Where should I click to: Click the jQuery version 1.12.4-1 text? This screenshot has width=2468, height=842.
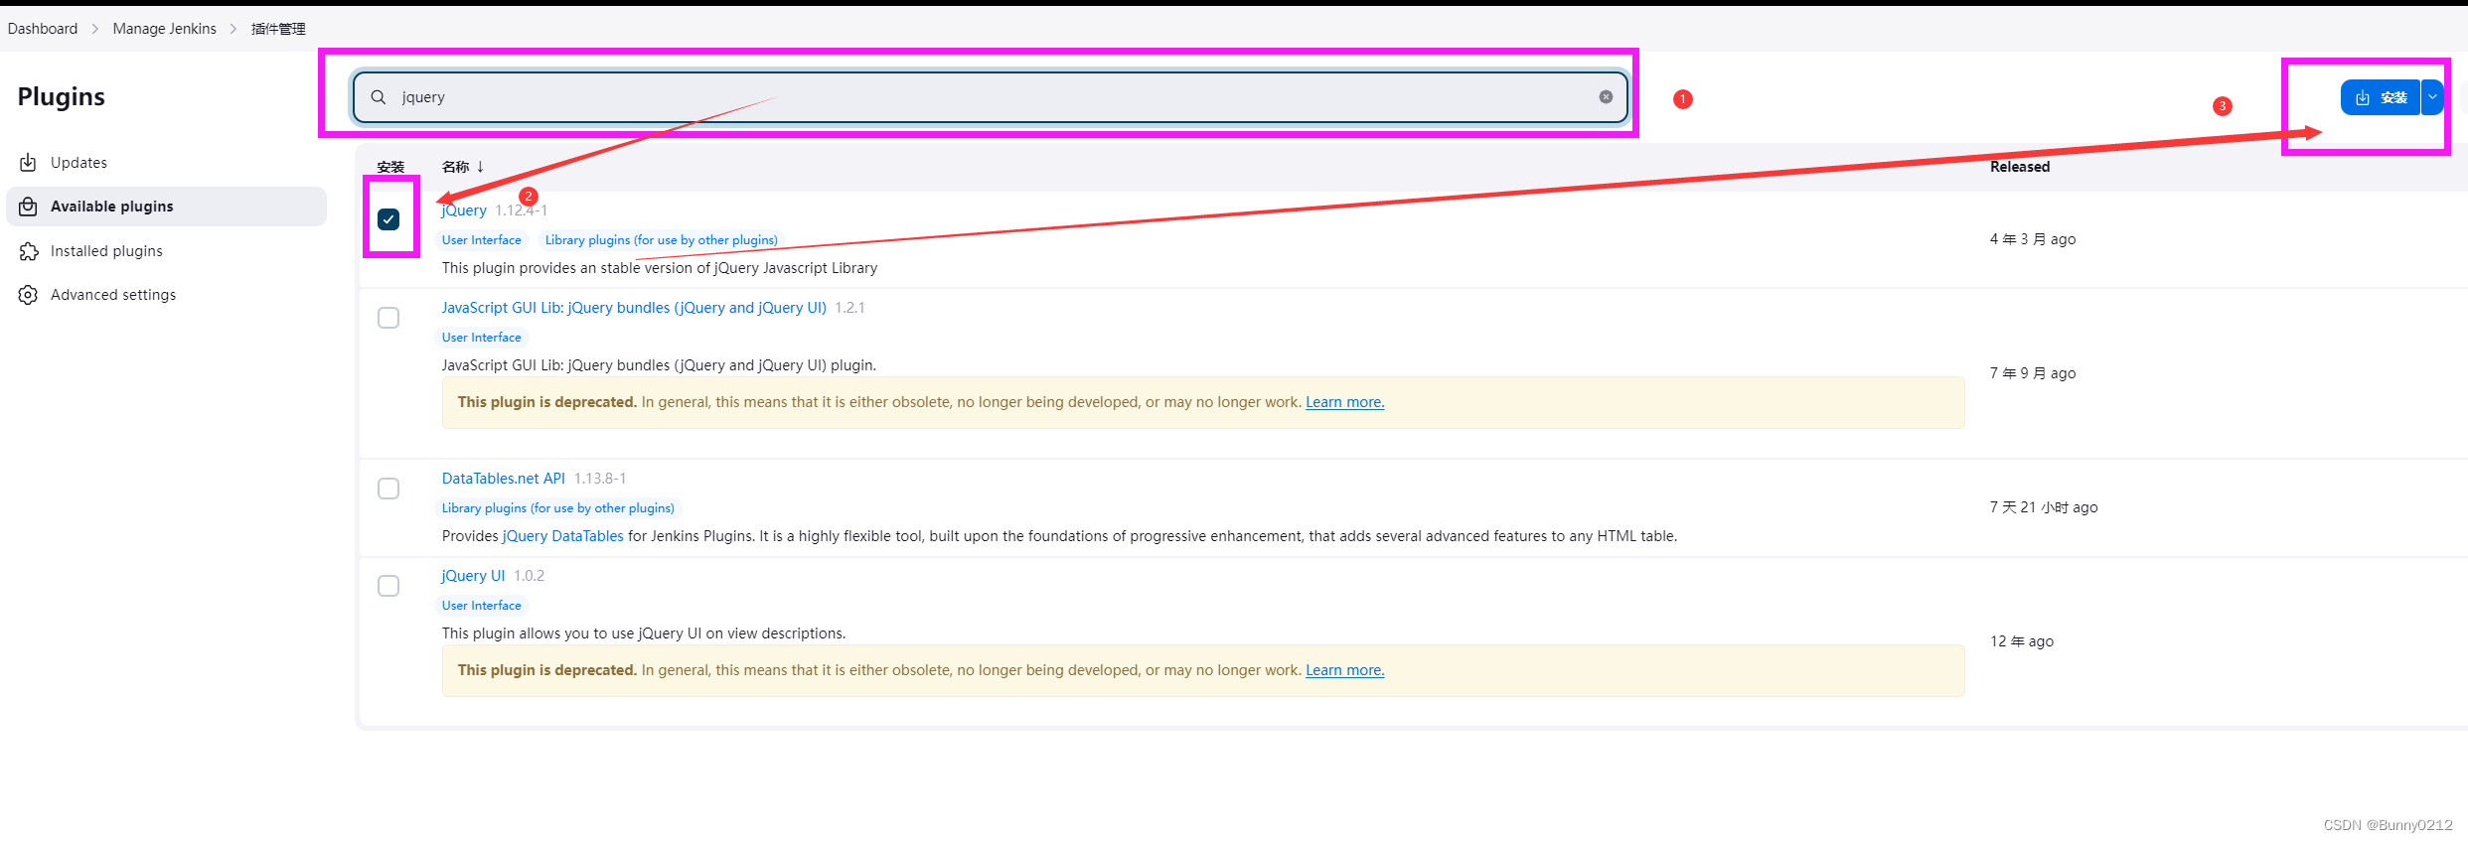(x=522, y=210)
